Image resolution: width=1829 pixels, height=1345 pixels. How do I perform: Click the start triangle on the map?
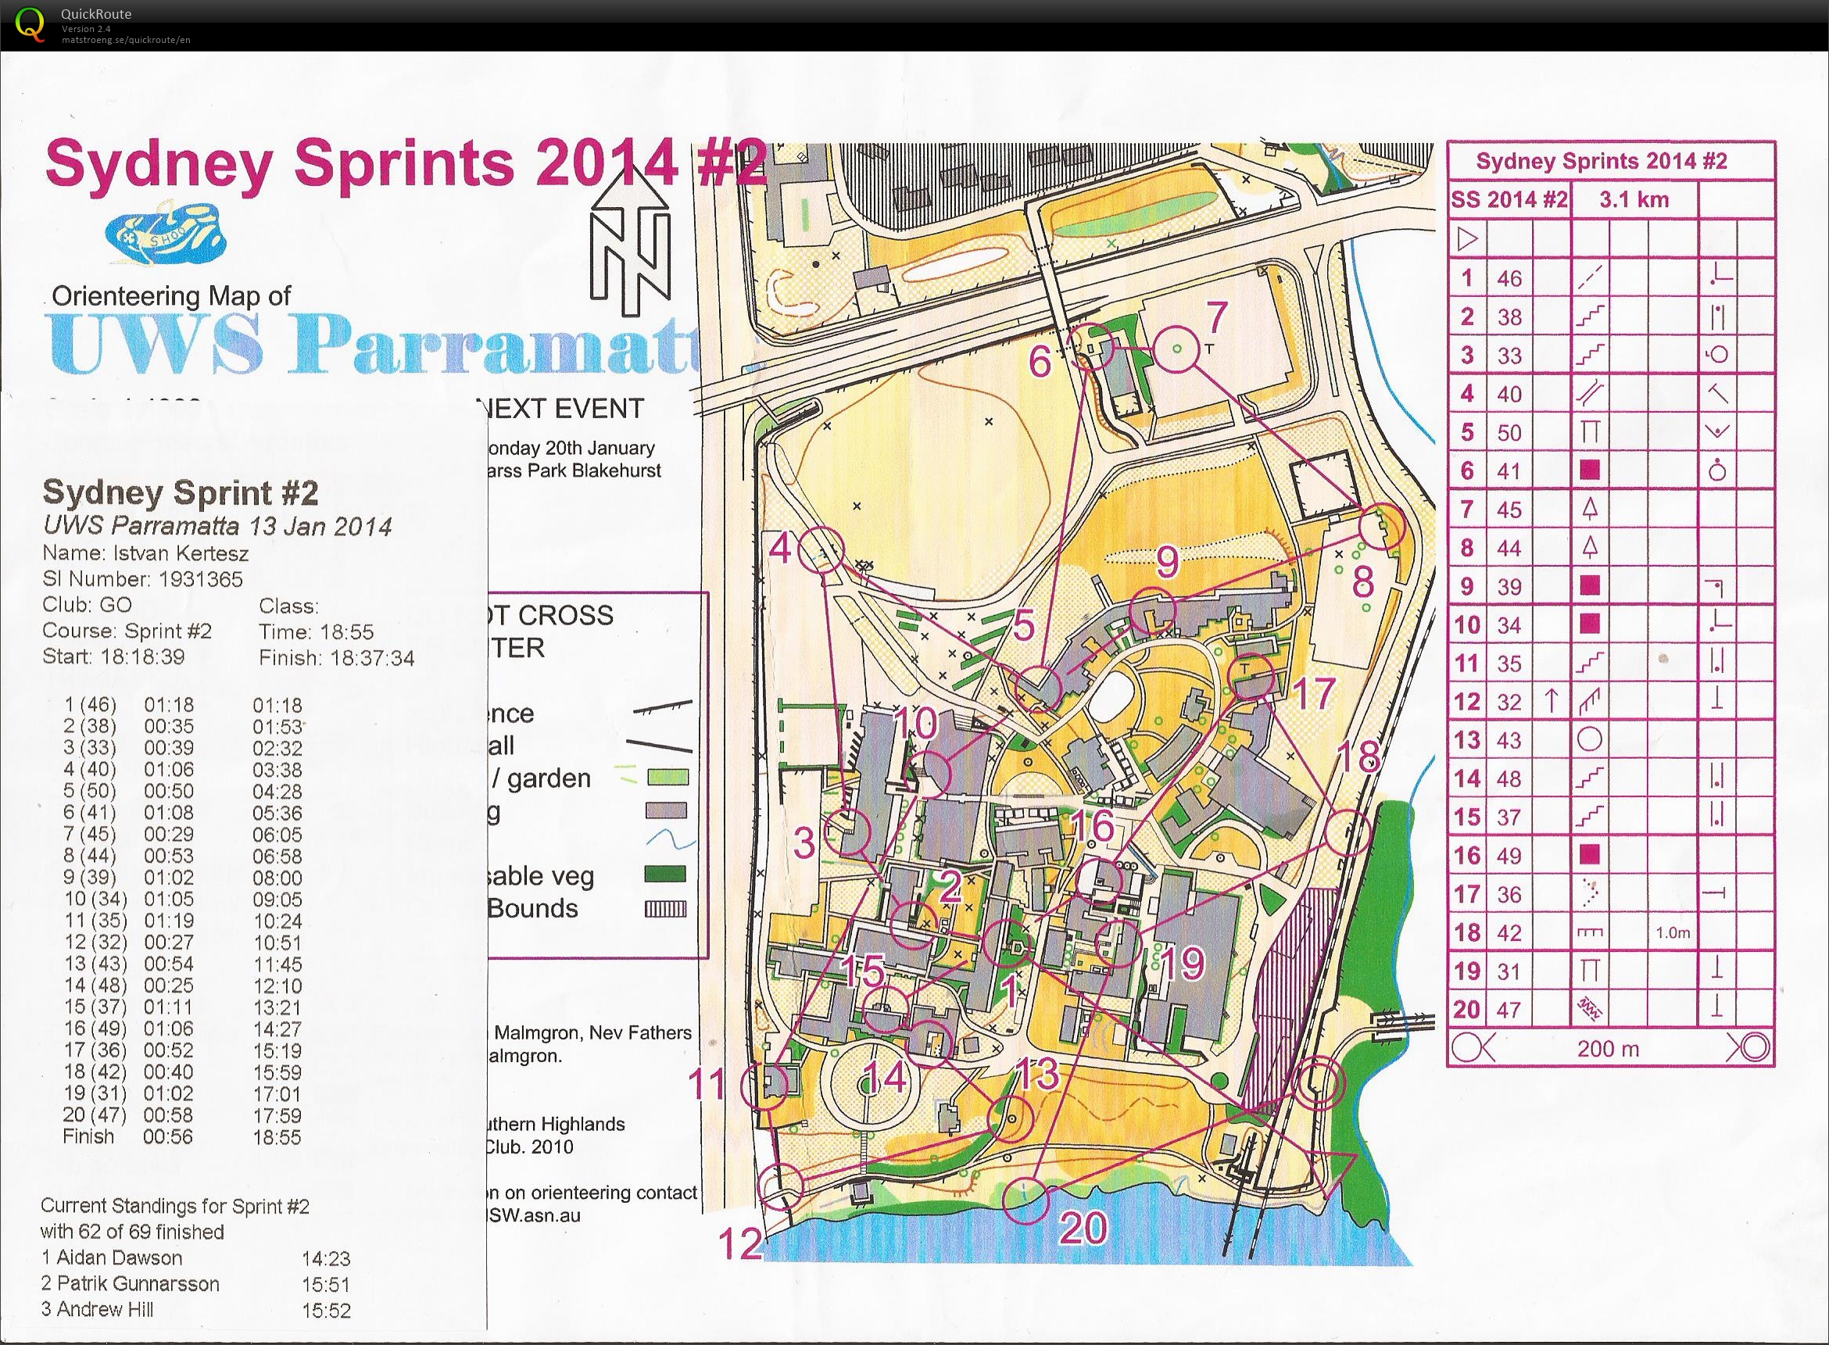point(1335,1174)
